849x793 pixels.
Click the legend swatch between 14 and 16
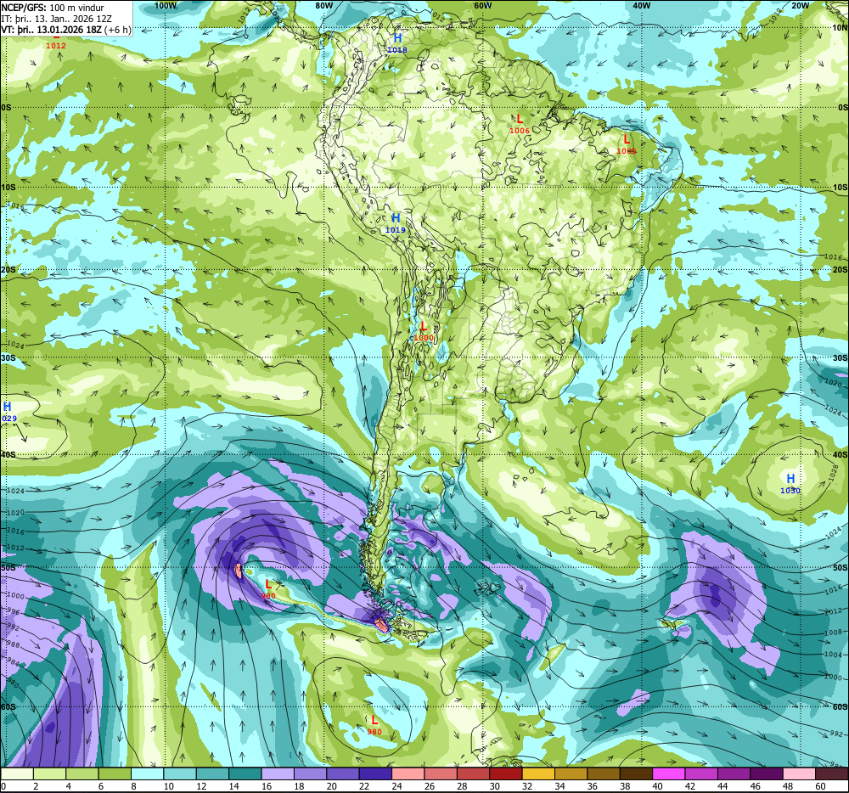click(245, 774)
